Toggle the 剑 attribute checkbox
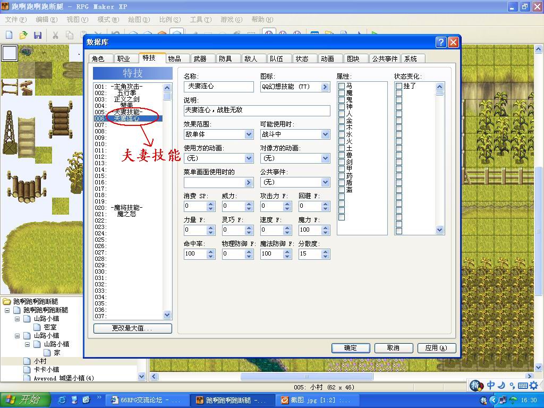This screenshot has width=544, height=408. [x=342, y=162]
